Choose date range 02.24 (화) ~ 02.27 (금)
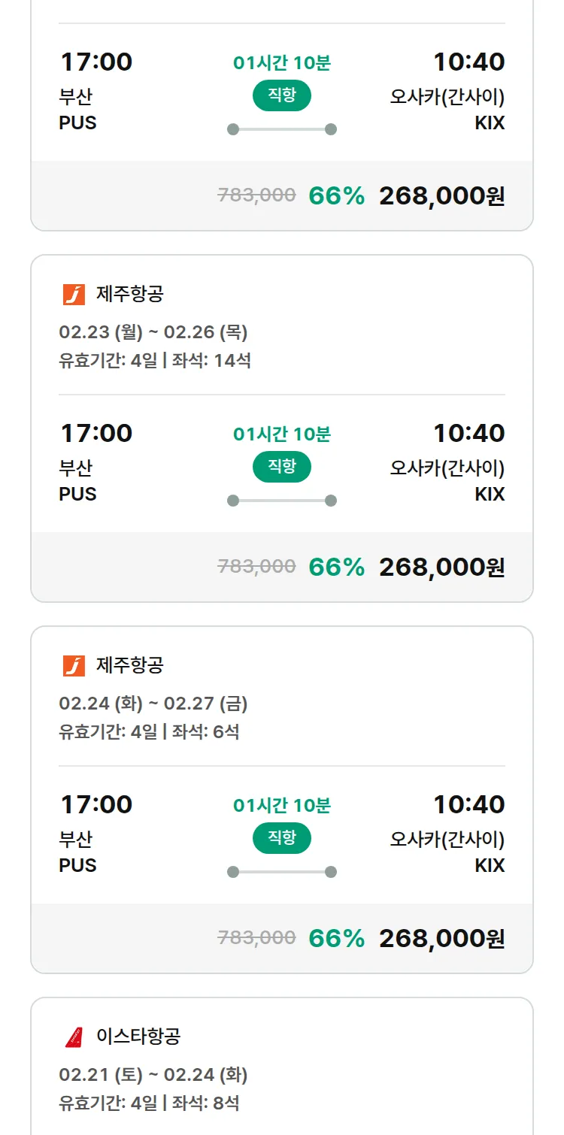The width and height of the screenshot is (564, 1135). point(153,704)
